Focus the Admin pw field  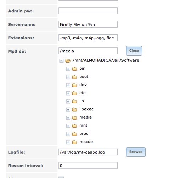[88, 11]
